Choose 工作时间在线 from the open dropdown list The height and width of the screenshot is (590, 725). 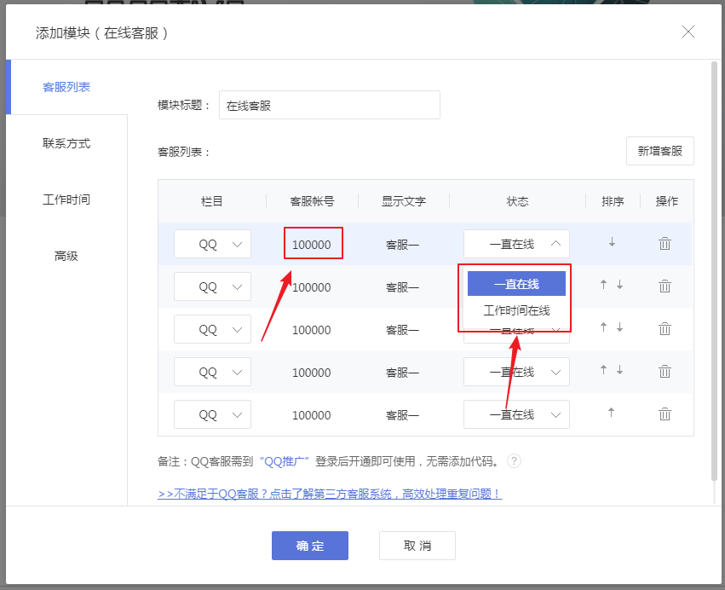tap(516, 310)
